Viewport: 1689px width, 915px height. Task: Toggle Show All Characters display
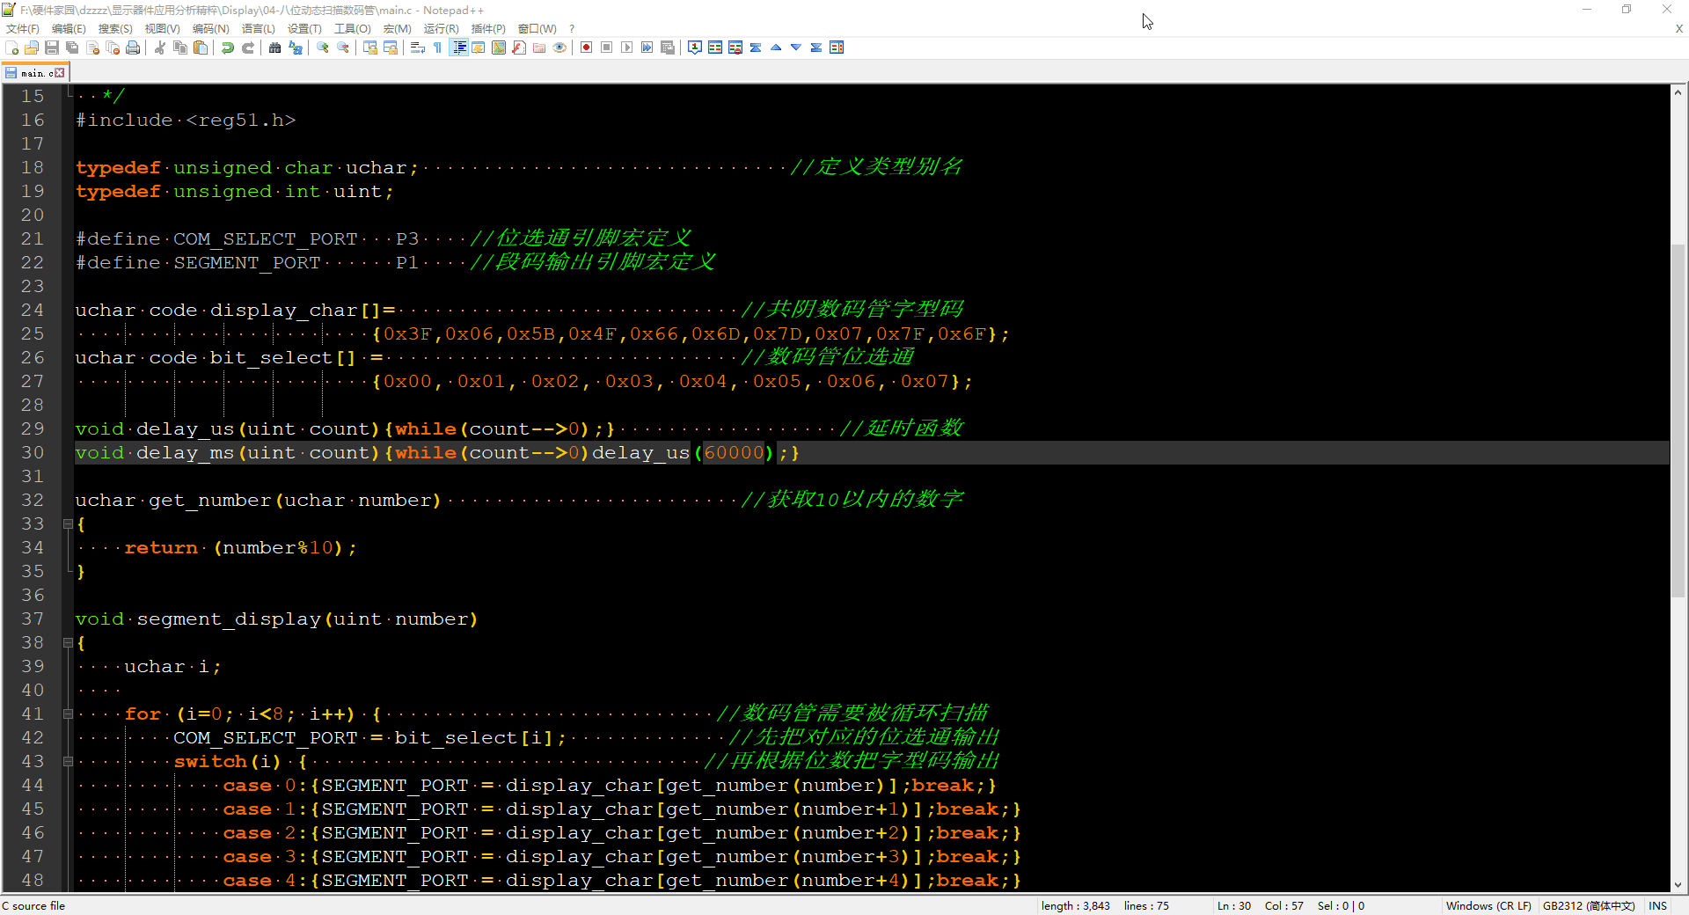437,48
